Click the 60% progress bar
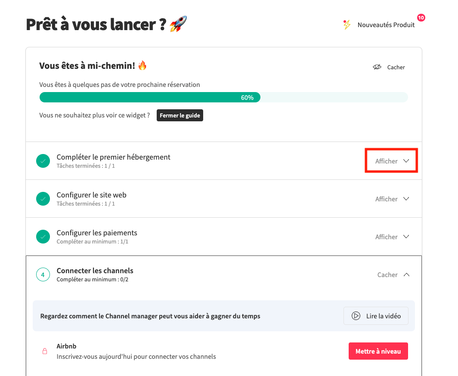 (x=223, y=97)
